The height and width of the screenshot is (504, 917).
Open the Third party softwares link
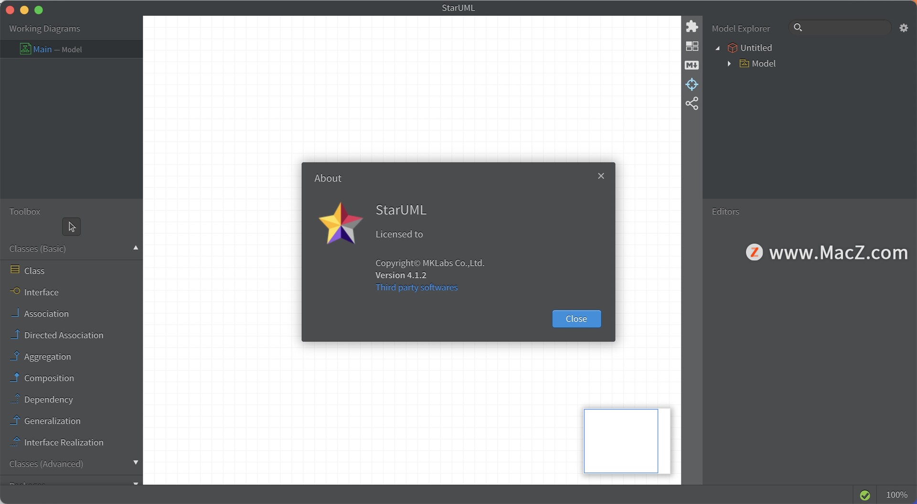tap(416, 287)
